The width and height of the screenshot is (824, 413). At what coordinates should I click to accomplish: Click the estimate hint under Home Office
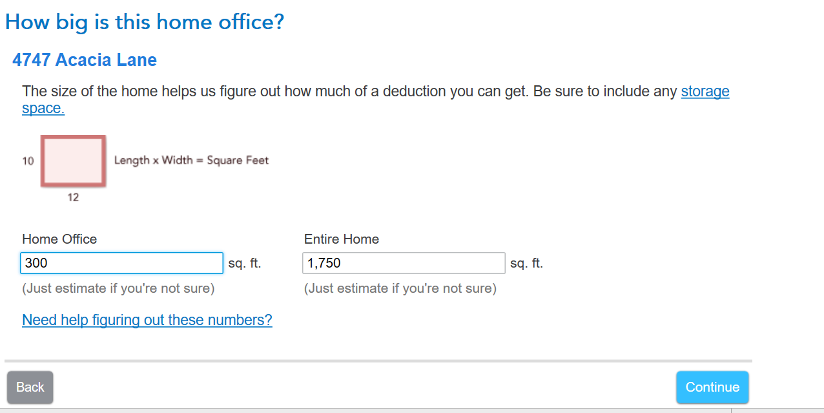coord(118,288)
